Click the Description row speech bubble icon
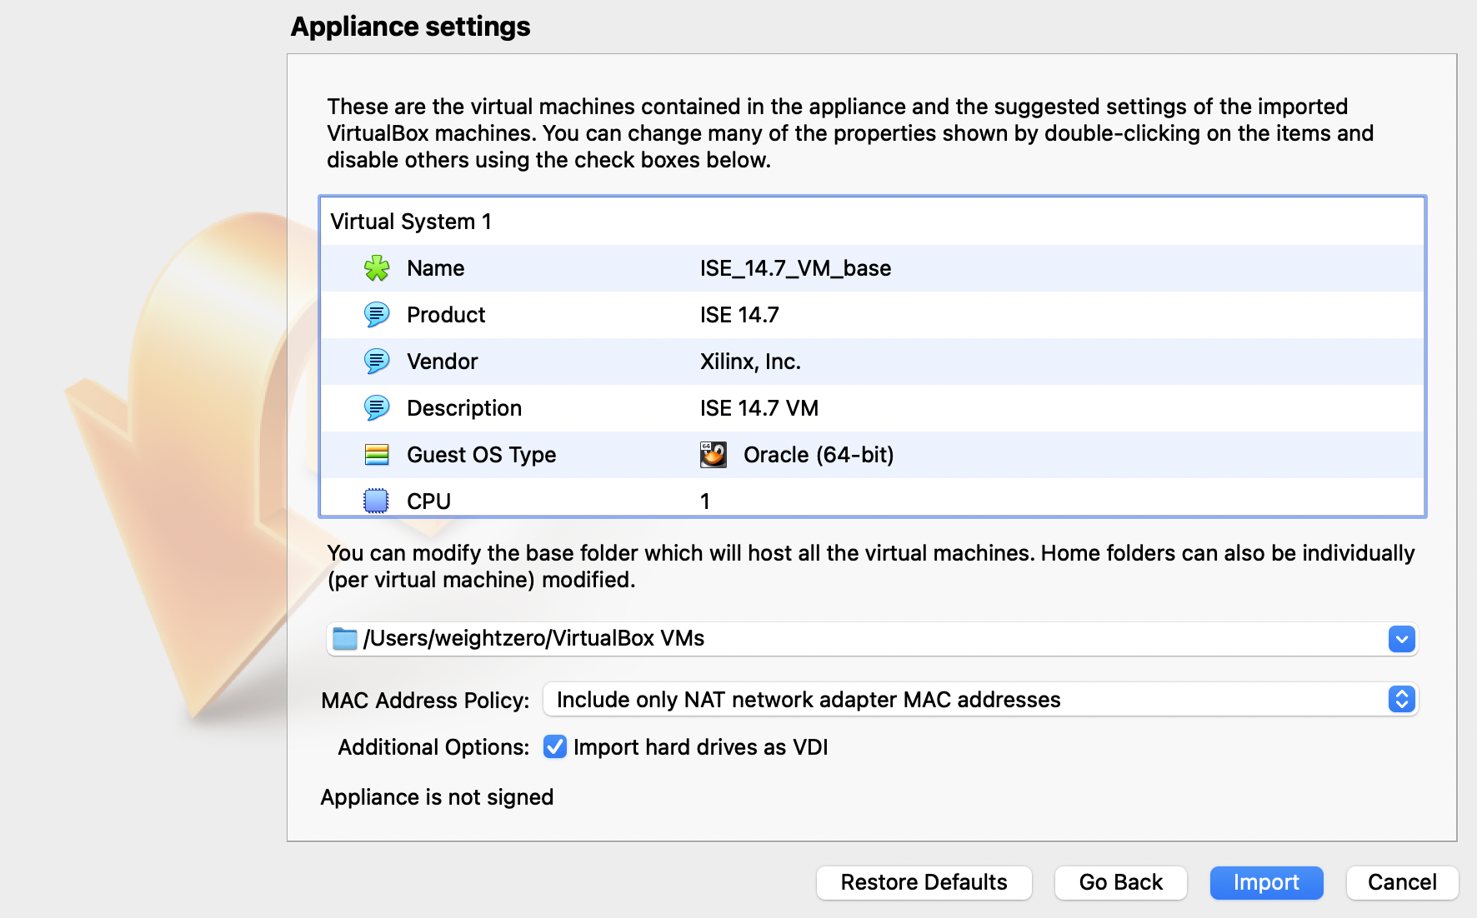1477x918 pixels. (377, 408)
